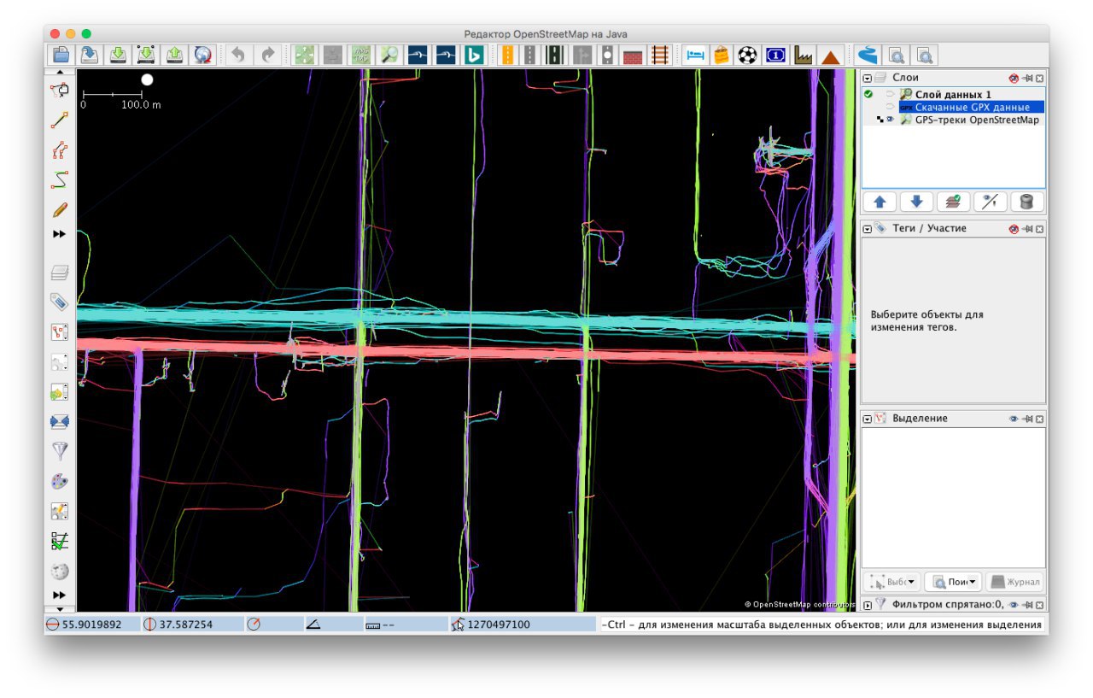Click the sidebar scroll-down arrow
The width and height of the screenshot is (1093, 698).
60,607
